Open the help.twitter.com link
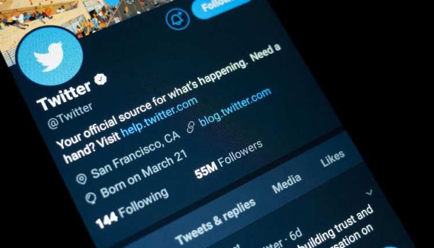This screenshot has width=434, height=248. pyautogui.click(x=160, y=117)
